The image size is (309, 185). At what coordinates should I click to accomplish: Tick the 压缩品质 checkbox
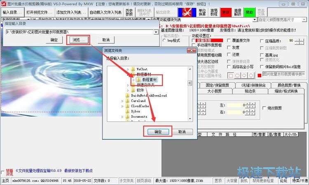pos(262,41)
